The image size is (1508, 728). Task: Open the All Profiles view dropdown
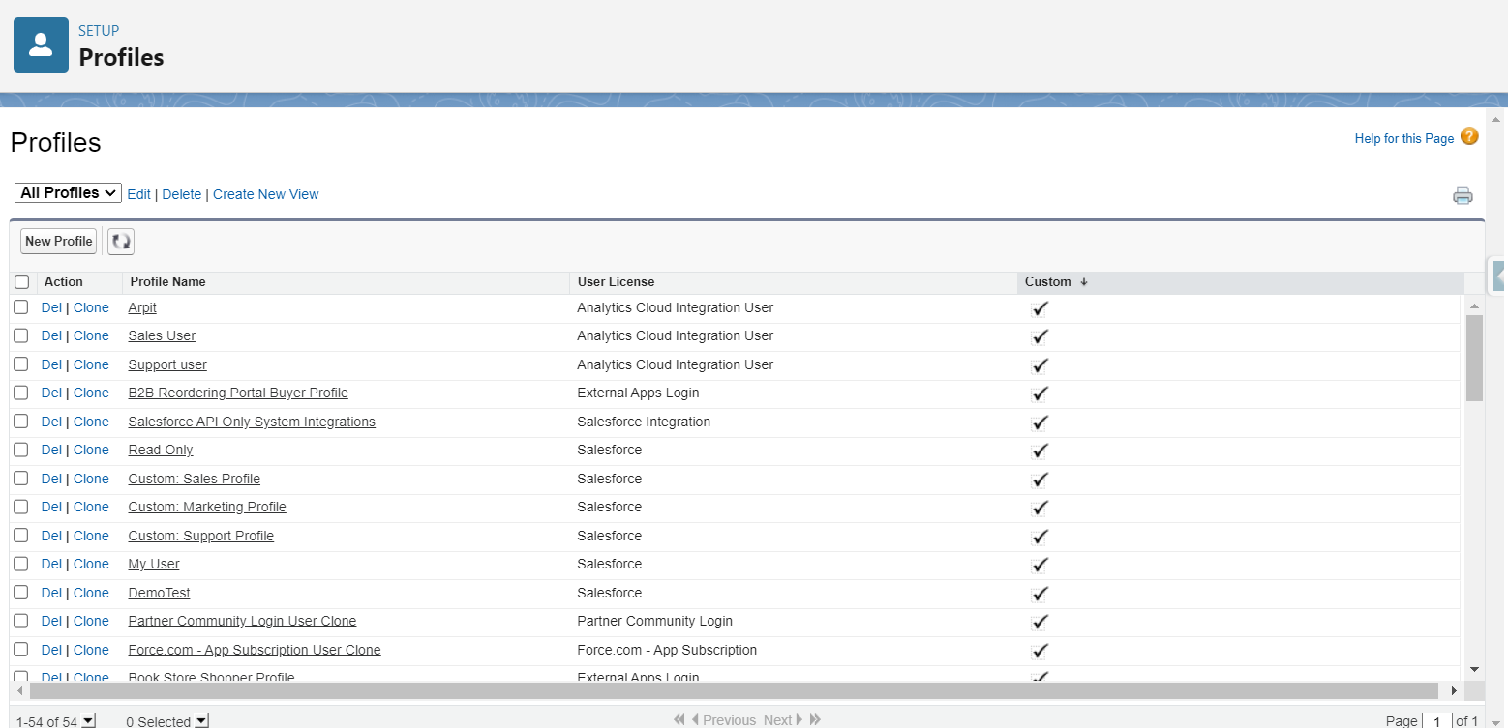(67, 192)
